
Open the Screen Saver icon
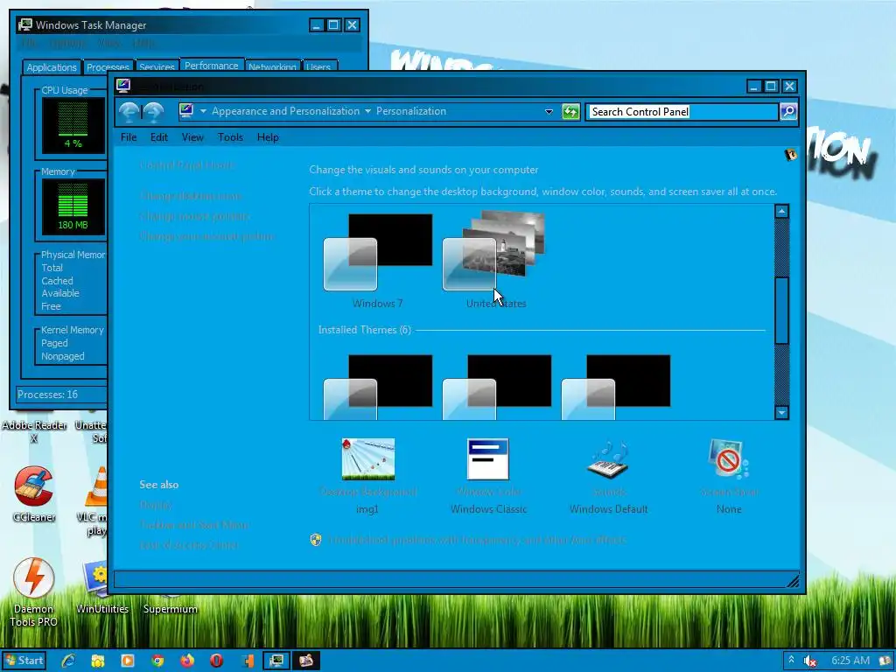point(728,458)
